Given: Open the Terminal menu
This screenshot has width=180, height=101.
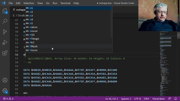Looking at the screenshot, I should [x=65, y=3].
